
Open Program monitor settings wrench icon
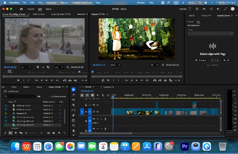point(163,65)
